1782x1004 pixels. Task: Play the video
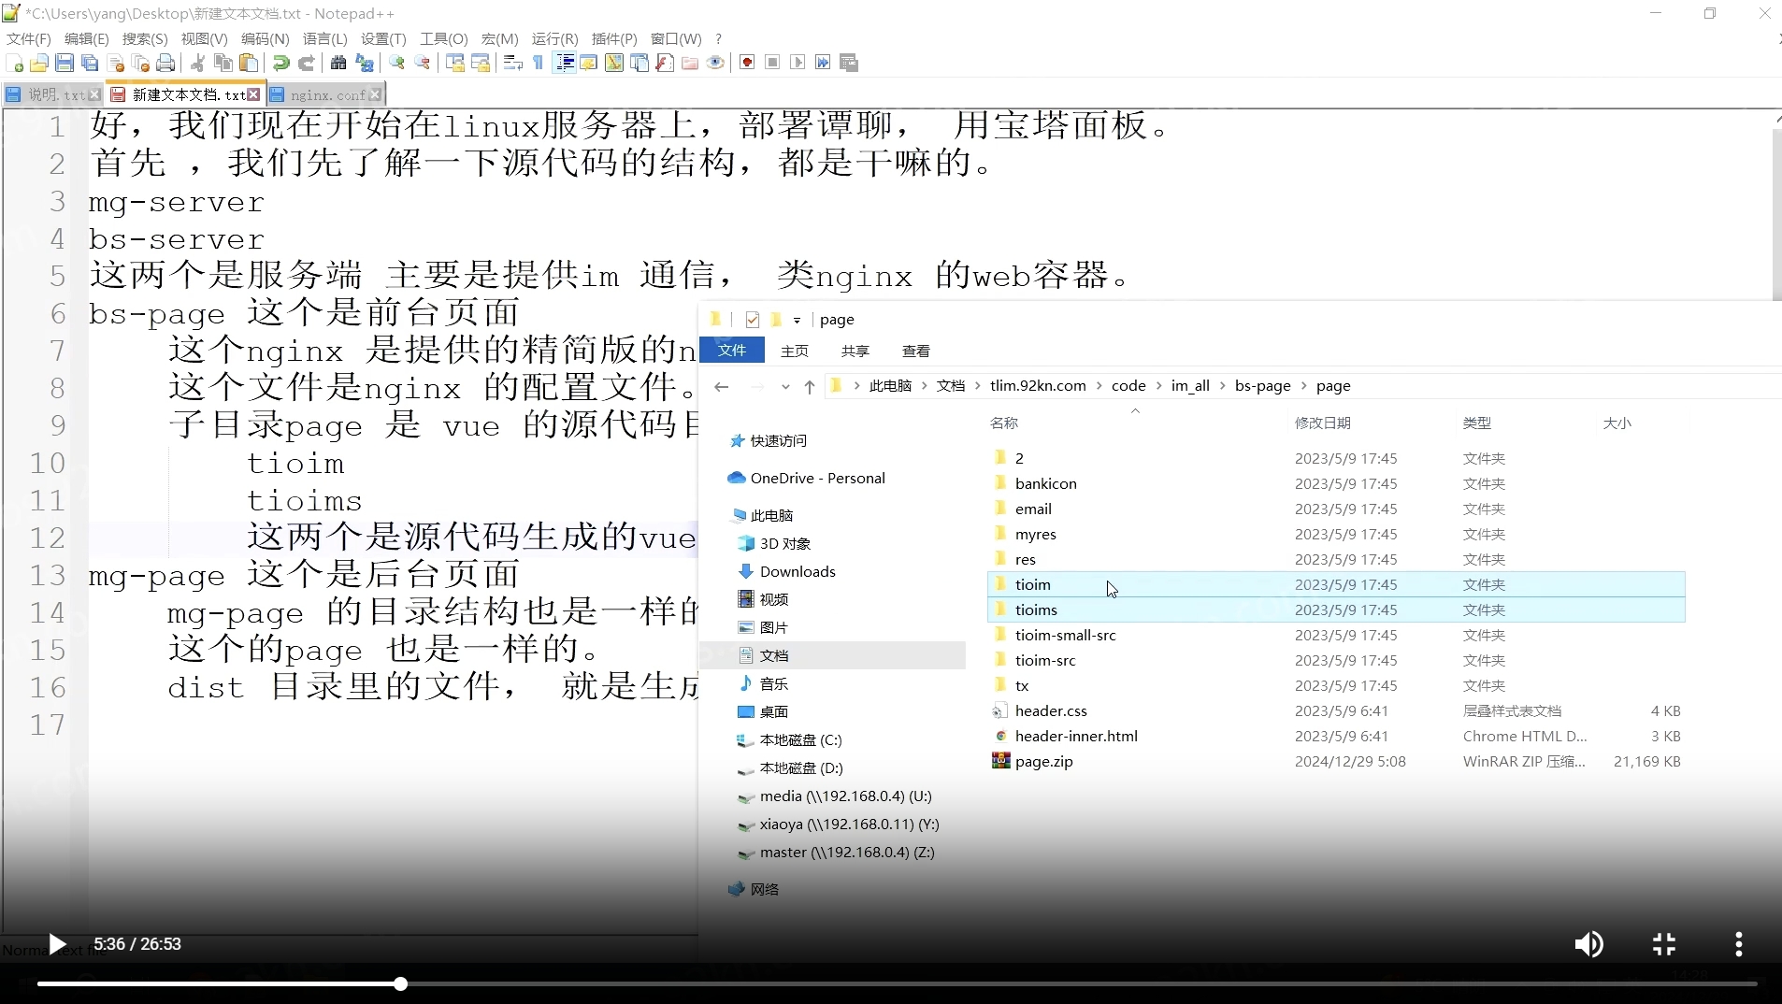[x=57, y=944]
